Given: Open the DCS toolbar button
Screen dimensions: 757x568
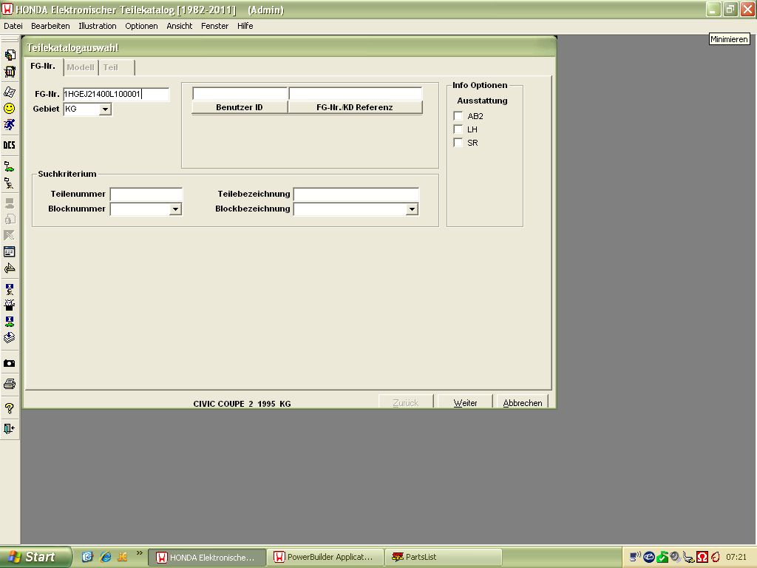Looking at the screenshot, I should click(x=10, y=145).
